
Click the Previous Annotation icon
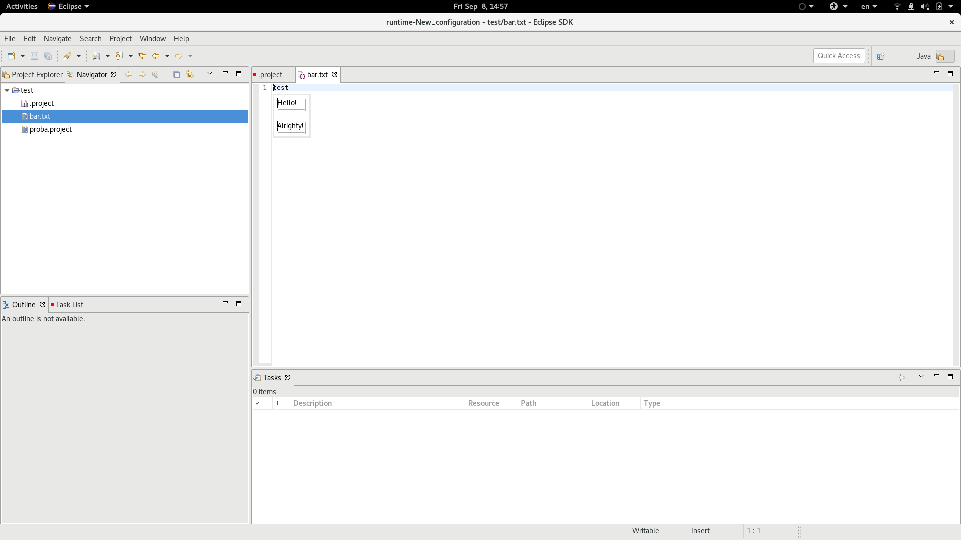[x=119, y=56]
